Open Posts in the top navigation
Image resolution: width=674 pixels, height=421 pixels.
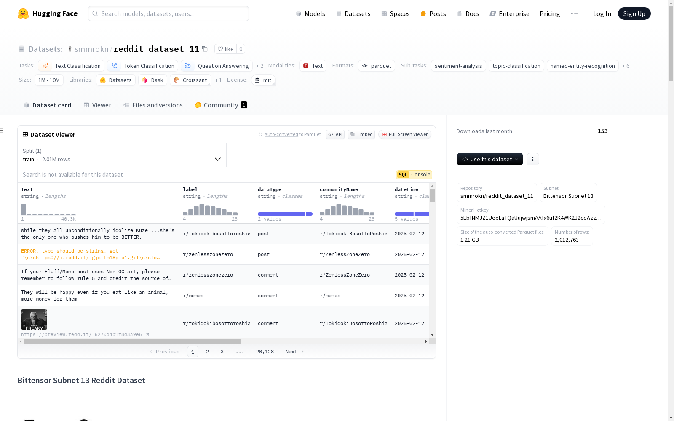point(433,13)
